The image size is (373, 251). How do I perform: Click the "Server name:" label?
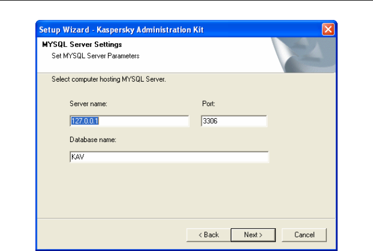coord(89,104)
